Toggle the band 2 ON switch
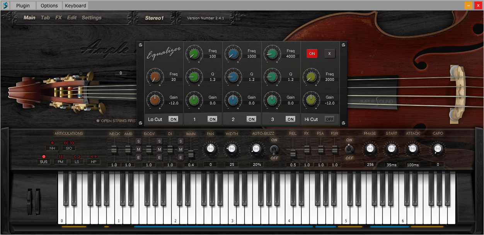 [252, 119]
